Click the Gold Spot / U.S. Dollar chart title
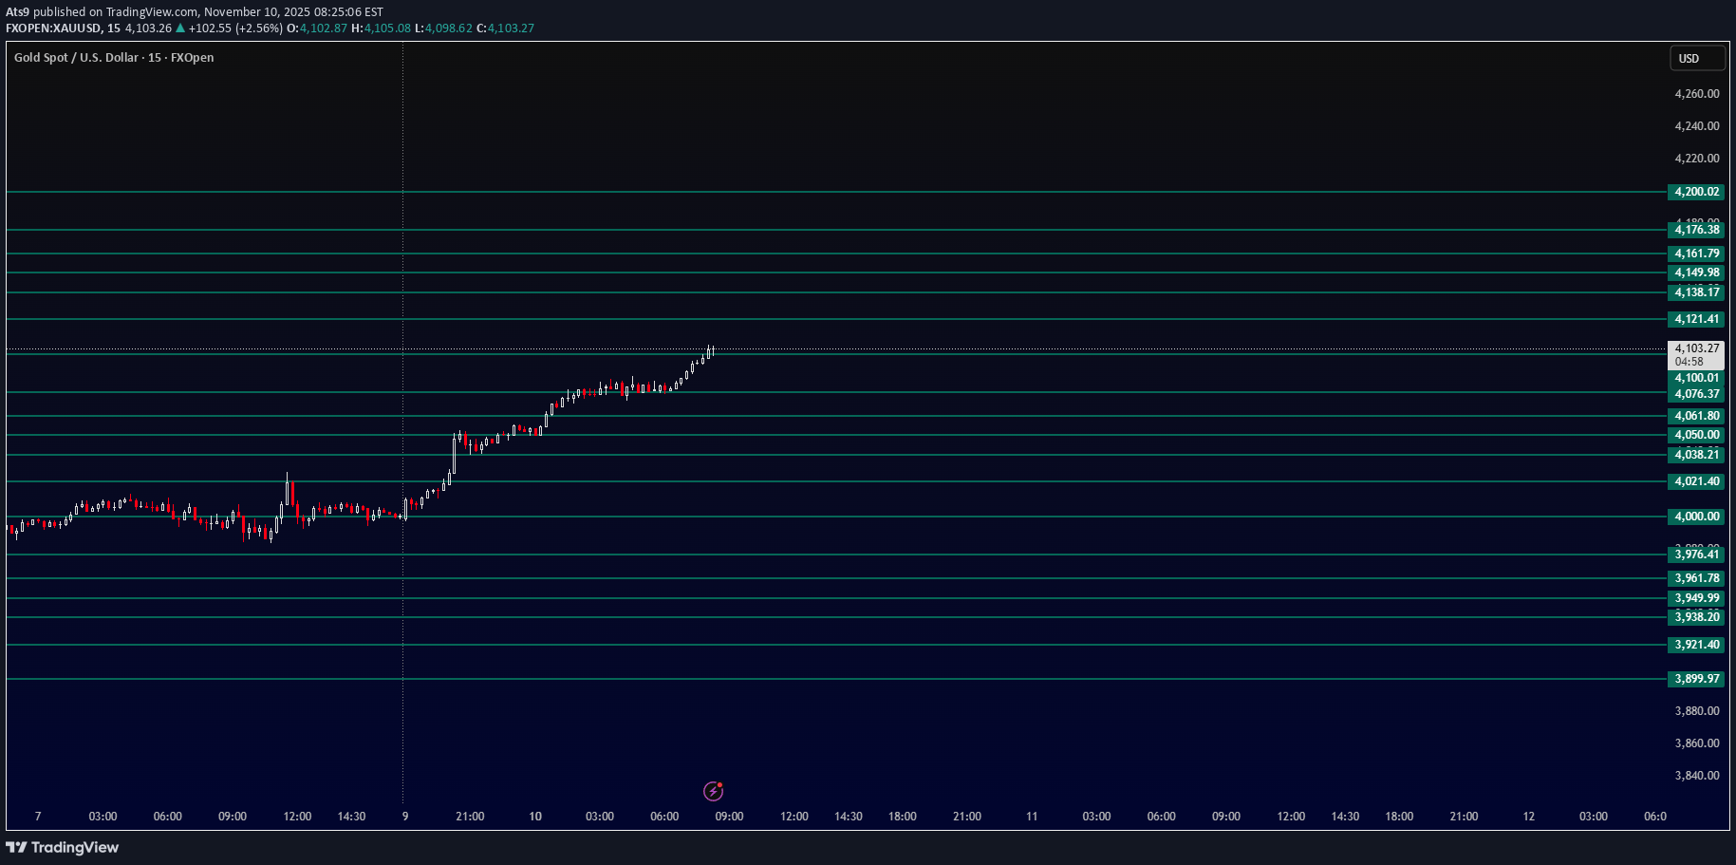Screen dimensions: 1736x865 [114, 58]
